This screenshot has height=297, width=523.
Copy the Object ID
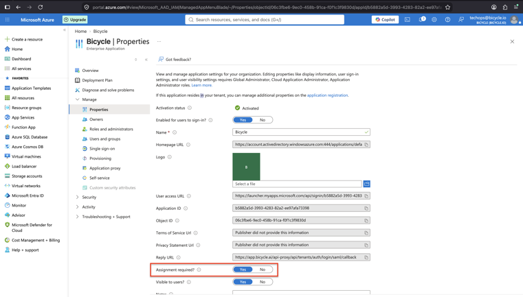tap(366, 220)
